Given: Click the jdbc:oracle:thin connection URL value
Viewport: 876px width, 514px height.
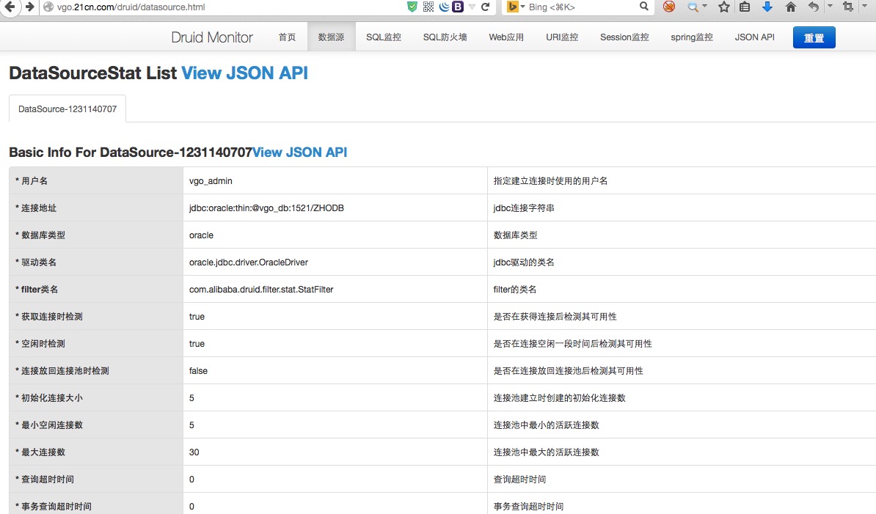Looking at the screenshot, I should pos(266,208).
